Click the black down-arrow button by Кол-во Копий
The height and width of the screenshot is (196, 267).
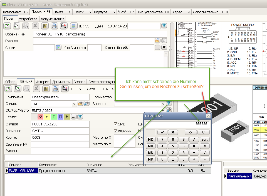(x=164, y=47)
